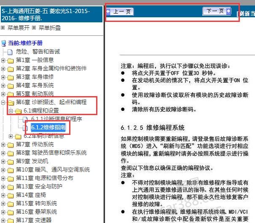Expand 第3章 车身维修 plus box

tap(3, 77)
